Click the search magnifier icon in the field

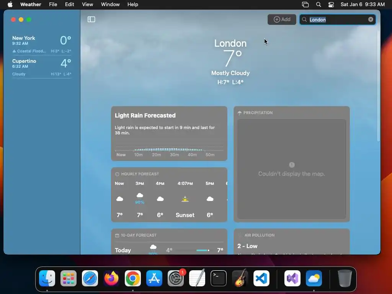coord(304,20)
